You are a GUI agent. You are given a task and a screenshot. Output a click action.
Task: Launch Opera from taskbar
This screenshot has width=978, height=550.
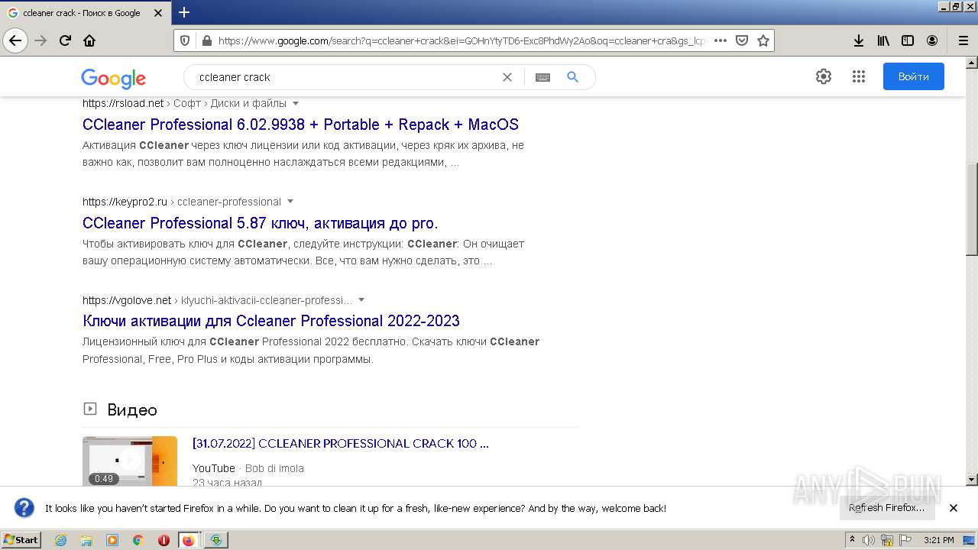(164, 540)
